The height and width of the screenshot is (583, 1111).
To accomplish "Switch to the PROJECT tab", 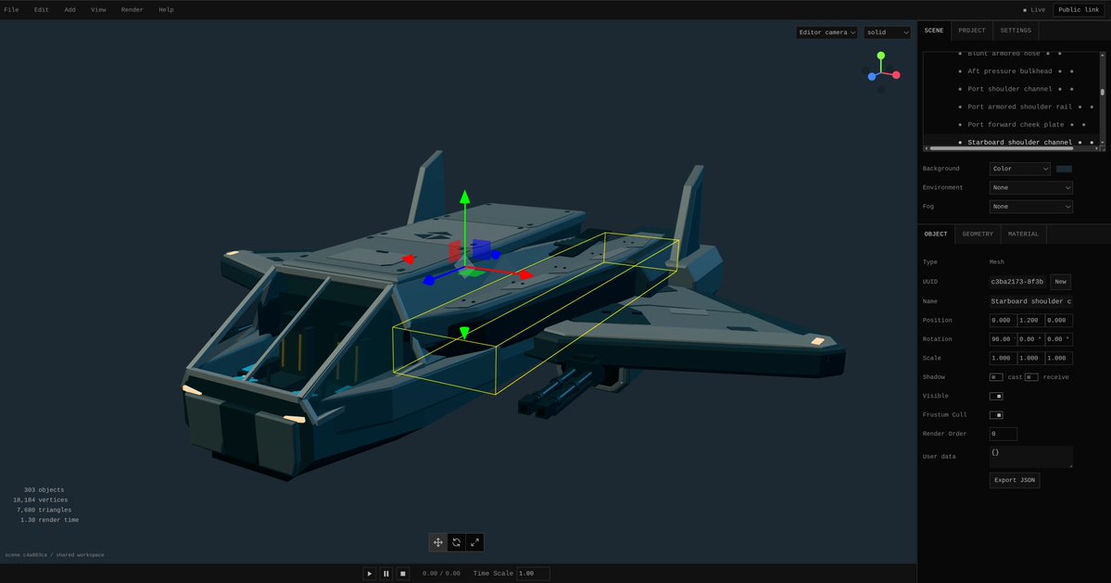I will pos(971,31).
